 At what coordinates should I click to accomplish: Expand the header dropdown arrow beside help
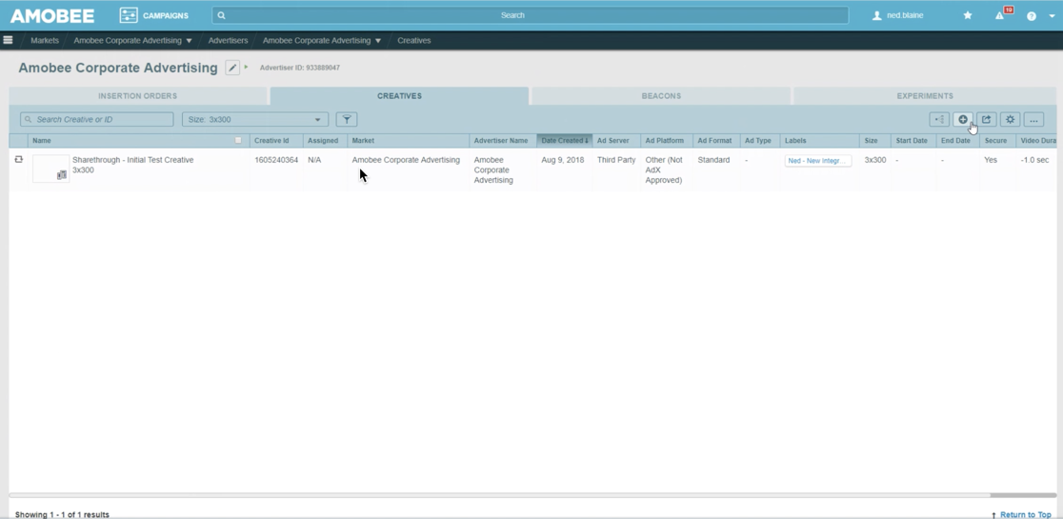pyautogui.click(x=1053, y=15)
